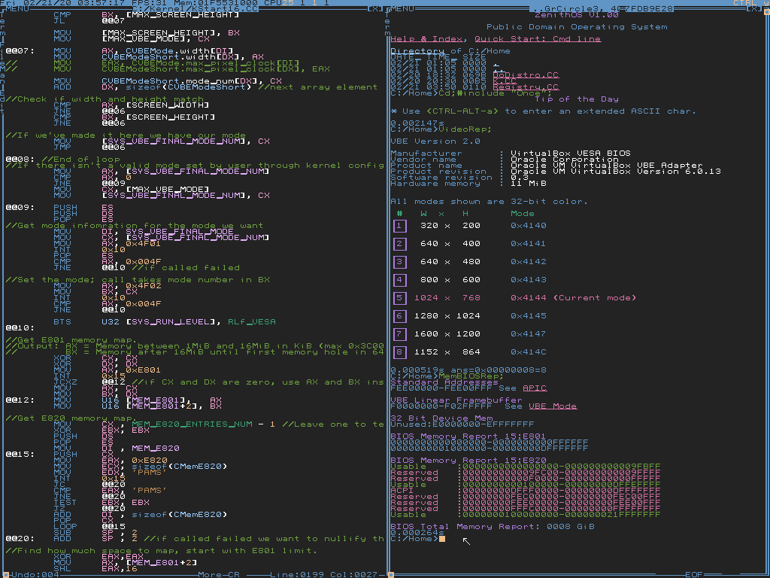Click the ZenithOS V1.00 heading
The image size is (770, 578).
pyautogui.click(x=577, y=15)
